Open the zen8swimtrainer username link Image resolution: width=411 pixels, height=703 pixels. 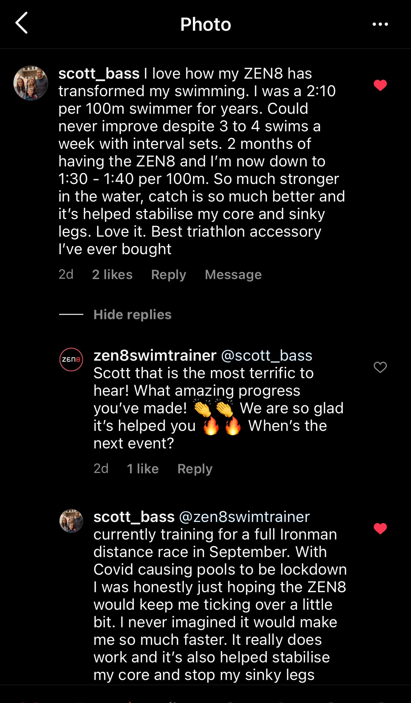tap(155, 356)
